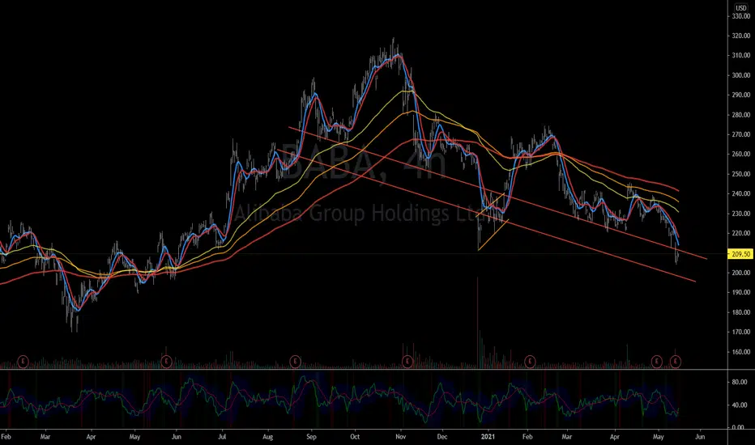Click the 240.00 price axis label
Image resolution: width=755 pixels, height=445 pixels.
741,194
